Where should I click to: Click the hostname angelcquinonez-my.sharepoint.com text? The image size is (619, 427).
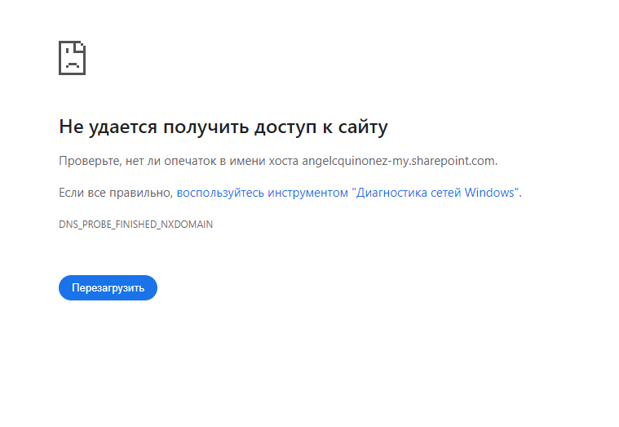tap(398, 161)
